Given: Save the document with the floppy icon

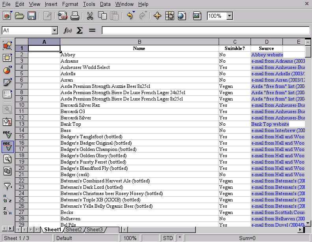Looking at the screenshot, I should (32, 16).
